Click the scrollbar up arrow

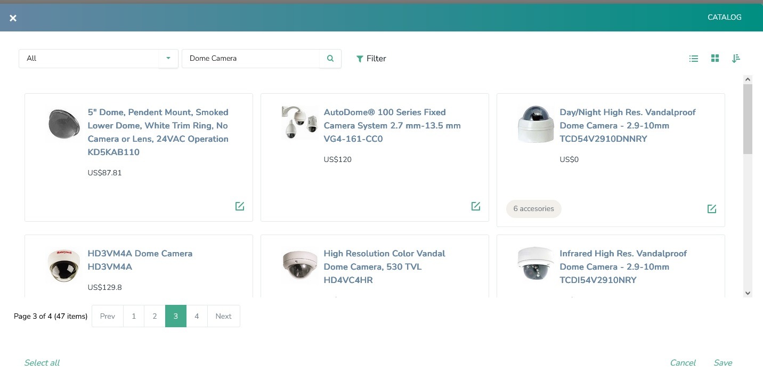748,79
